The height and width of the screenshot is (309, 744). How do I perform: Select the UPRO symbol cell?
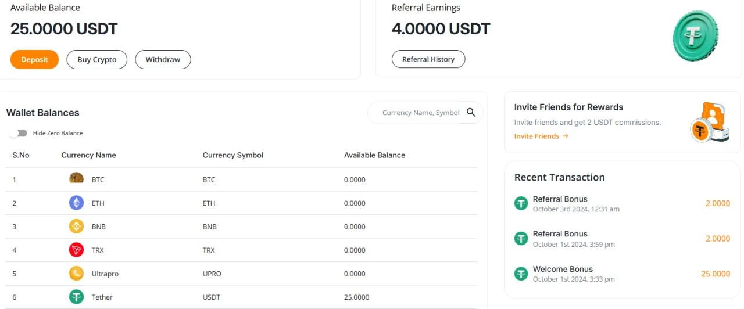pos(212,274)
